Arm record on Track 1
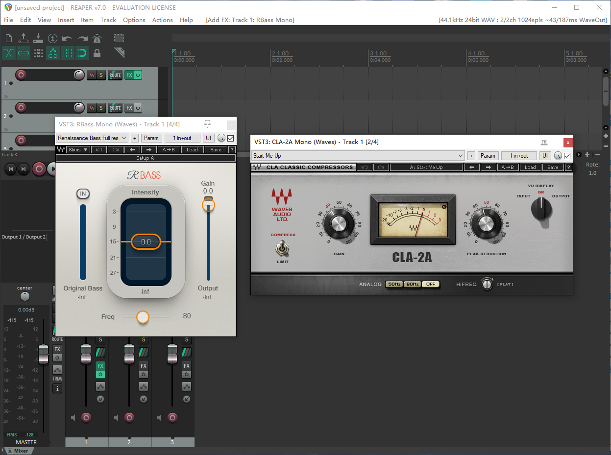The width and height of the screenshot is (611, 455). tap(21, 75)
